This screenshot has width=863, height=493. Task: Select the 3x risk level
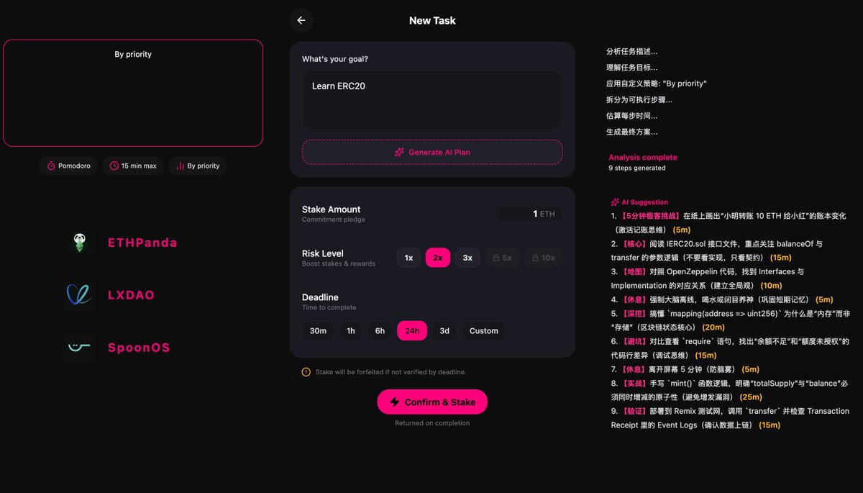click(x=467, y=258)
